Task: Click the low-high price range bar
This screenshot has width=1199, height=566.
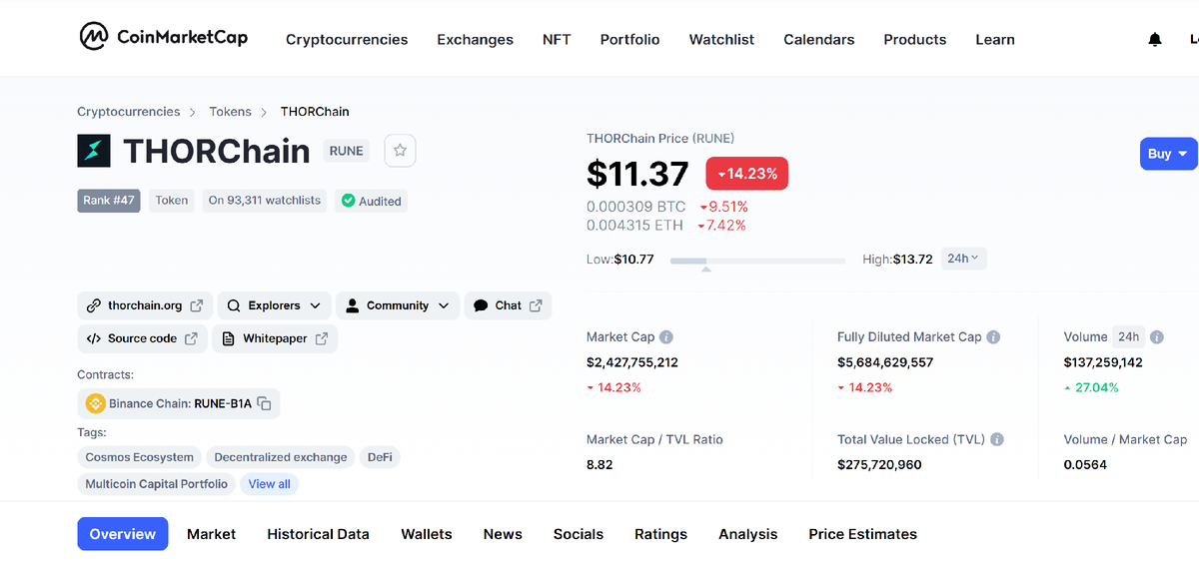Action: pyautogui.click(x=757, y=261)
